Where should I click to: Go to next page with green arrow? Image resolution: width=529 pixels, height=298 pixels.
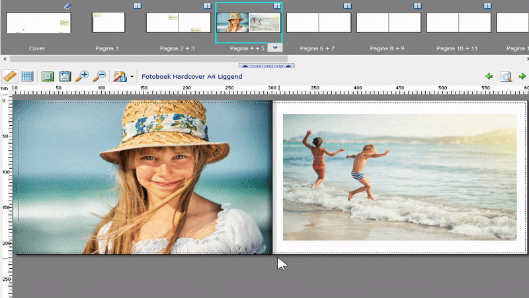coord(522,76)
